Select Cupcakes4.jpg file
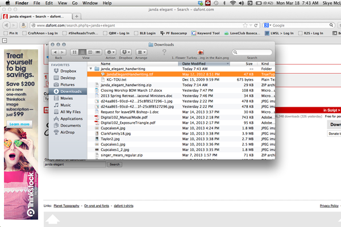The image size is (341, 227). pos(181,128)
